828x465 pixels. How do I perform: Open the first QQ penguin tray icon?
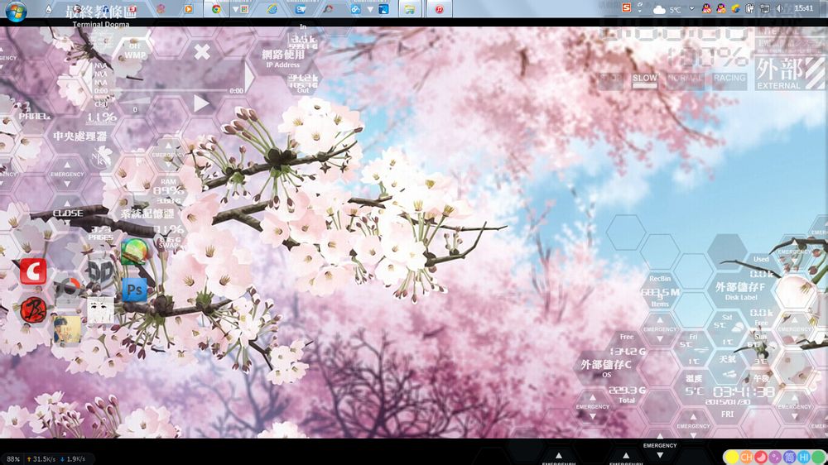(x=706, y=8)
